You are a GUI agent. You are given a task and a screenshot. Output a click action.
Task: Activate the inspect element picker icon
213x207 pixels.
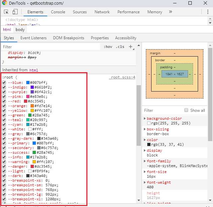(6, 12)
